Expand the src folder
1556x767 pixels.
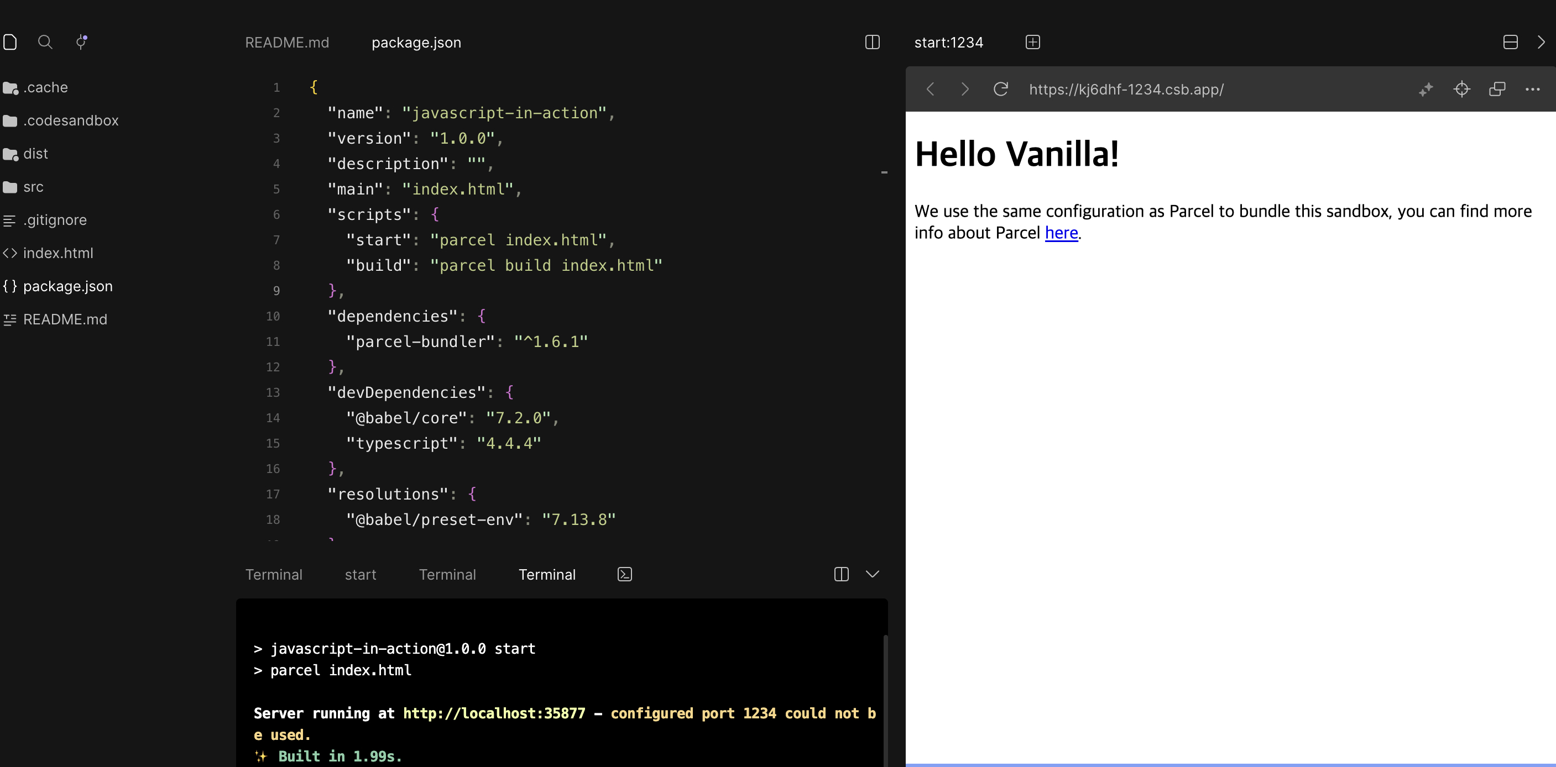(x=33, y=187)
